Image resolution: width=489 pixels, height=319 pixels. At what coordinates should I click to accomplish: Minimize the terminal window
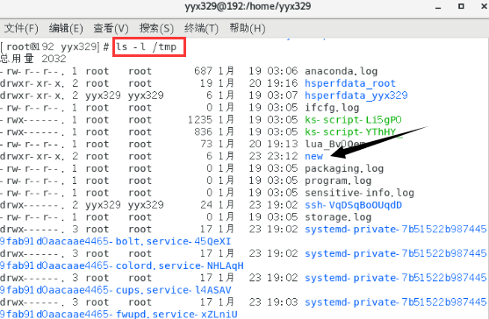pyautogui.click(x=438, y=7)
